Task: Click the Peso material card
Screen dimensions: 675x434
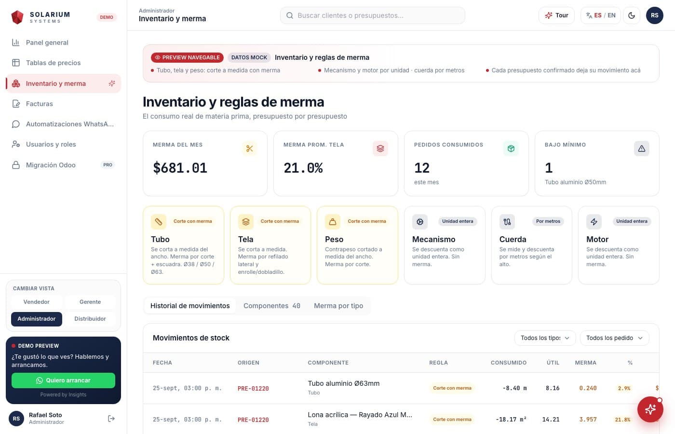Action: tap(357, 245)
